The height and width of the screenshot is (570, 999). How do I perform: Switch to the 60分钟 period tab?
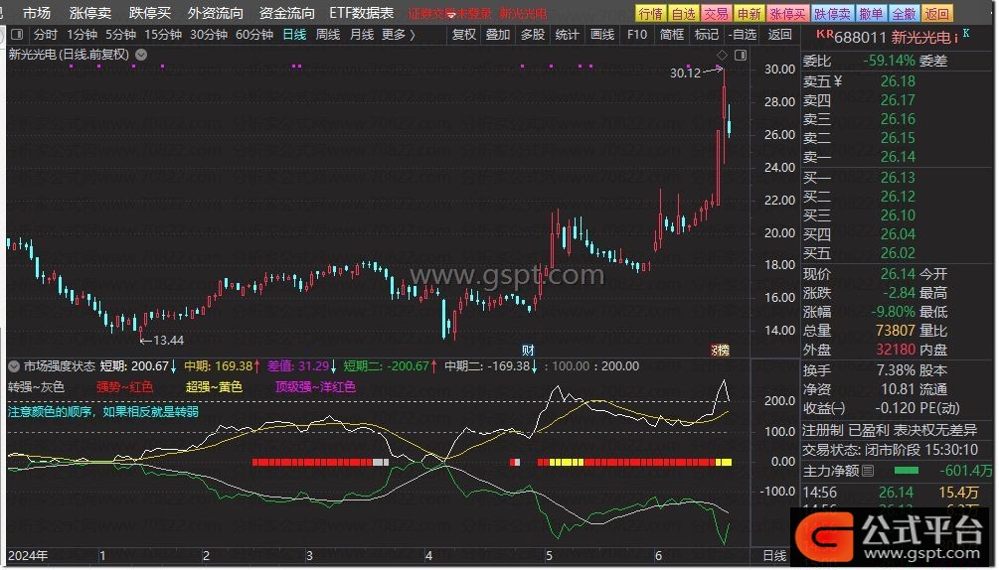(254, 35)
